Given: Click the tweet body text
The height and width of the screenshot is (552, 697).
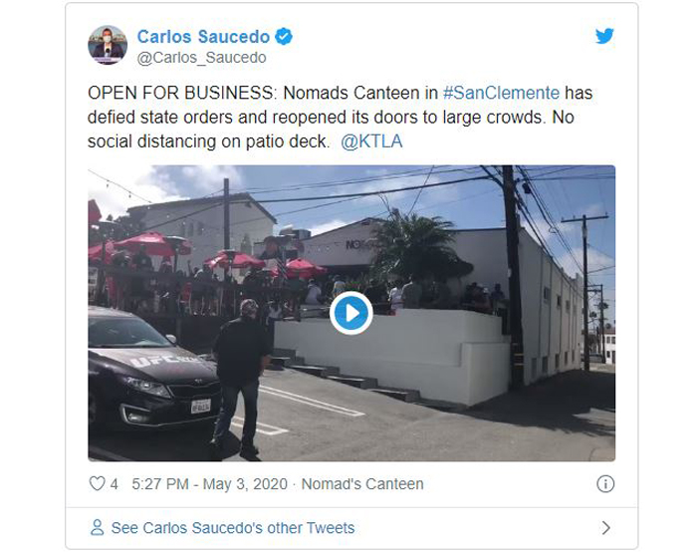Looking at the screenshot, I should click(x=341, y=118).
